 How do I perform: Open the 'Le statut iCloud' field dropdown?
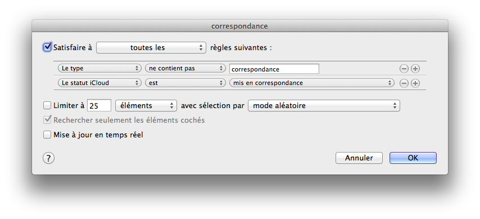99,83
